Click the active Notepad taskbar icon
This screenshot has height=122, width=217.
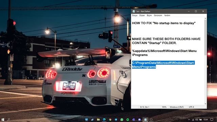point(145,120)
